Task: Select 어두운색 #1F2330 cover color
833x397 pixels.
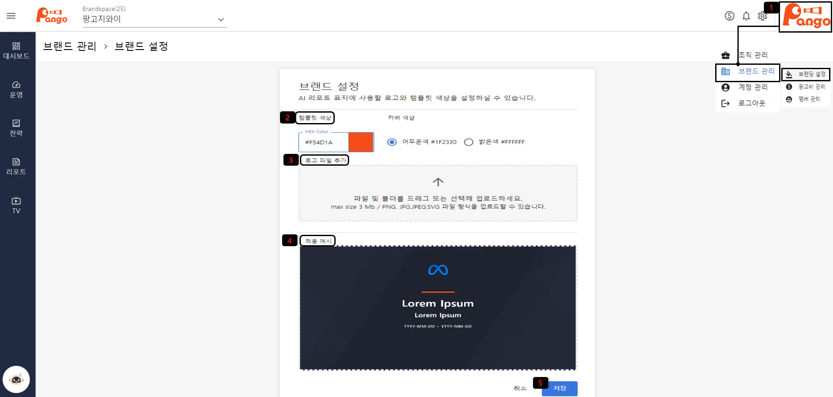Action: pos(392,142)
